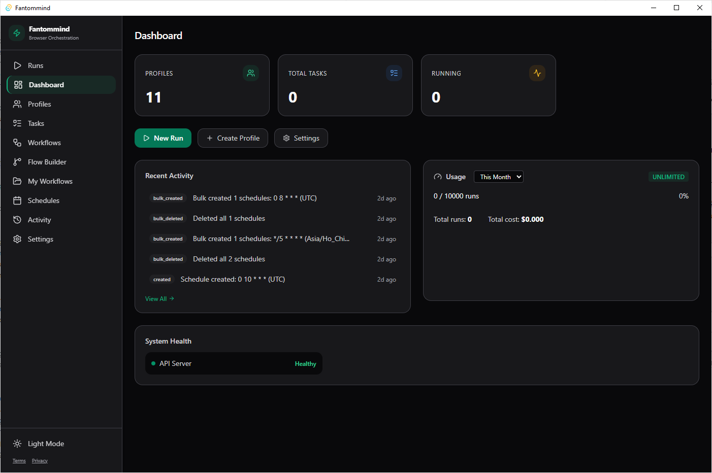Open Flow Builder from the sidebar
Image resolution: width=712 pixels, height=473 pixels.
pos(61,162)
